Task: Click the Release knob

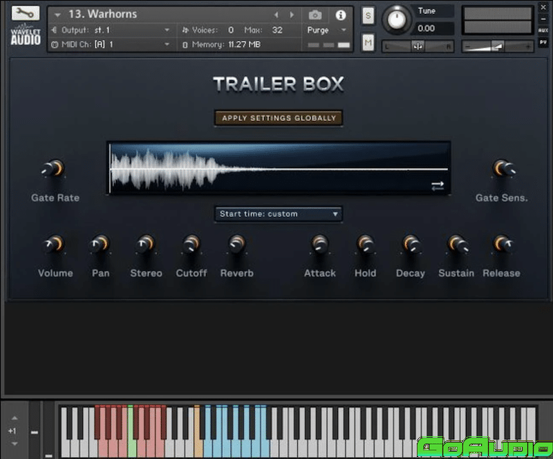Action: (x=502, y=244)
